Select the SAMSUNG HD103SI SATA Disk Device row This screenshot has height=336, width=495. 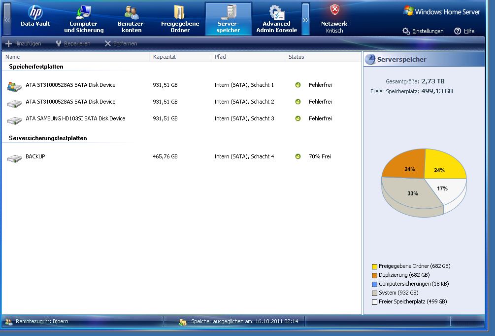pyautogui.click(x=182, y=118)
